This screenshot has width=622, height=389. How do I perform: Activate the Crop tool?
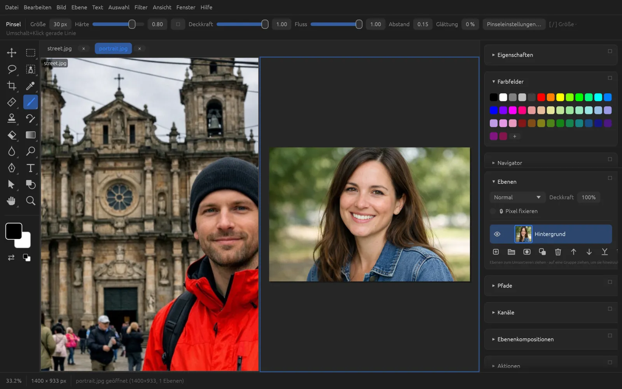click(x=12, y=86)
